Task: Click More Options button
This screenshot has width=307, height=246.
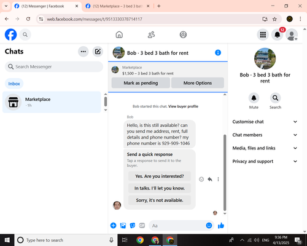Action: (x=198, y=83)
